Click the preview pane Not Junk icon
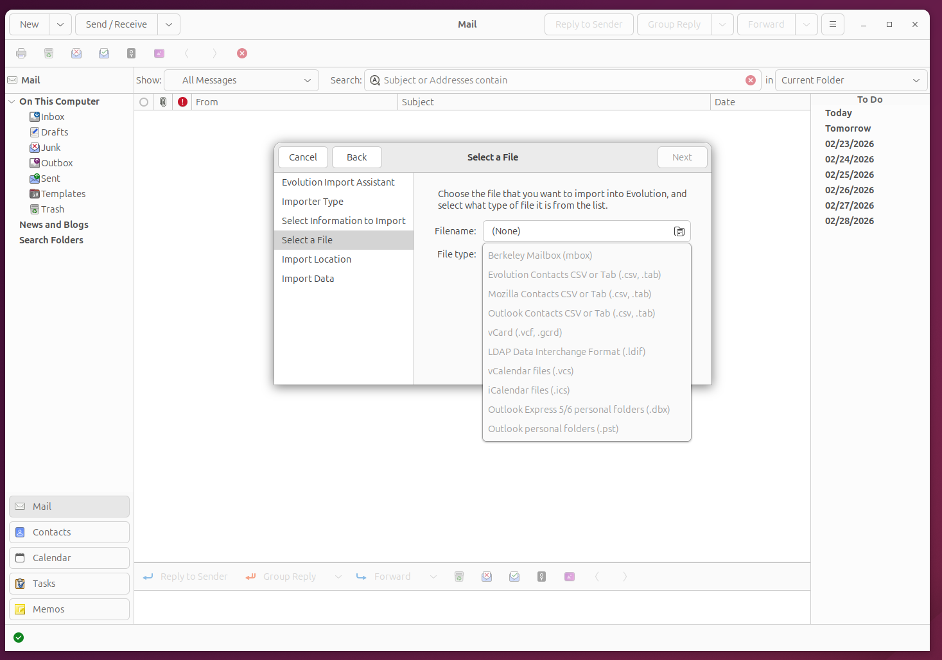Viewport: 942px width, 660px height. point(514,577)
